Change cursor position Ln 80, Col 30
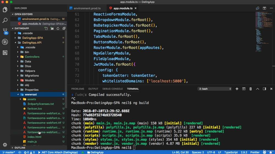Image resolution: width=275 pixels, height=154 pixels. (180, 152)
